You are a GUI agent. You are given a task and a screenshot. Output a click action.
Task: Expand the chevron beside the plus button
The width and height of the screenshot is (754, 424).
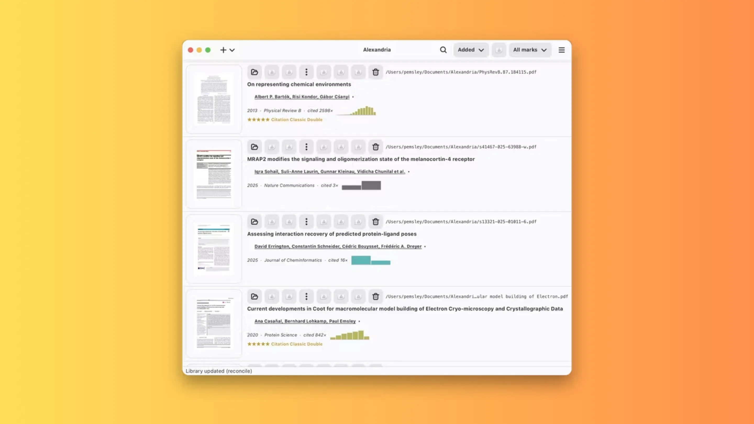(232, 50)
